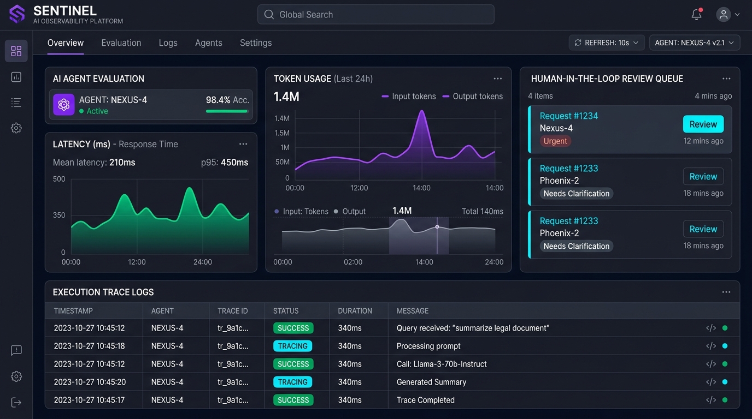The image size is (752, 419).
Task: Toggle Input tokens legend on token chart
Action: pos(409,96)
